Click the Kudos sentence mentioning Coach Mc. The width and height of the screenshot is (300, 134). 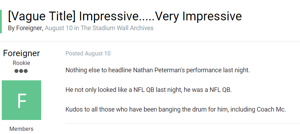point(176,109)
